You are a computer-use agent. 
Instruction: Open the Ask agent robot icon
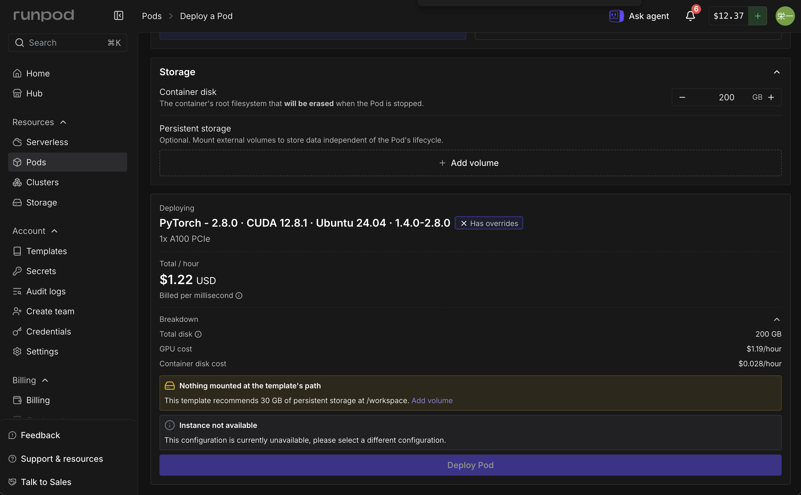[x=616, y=16]
